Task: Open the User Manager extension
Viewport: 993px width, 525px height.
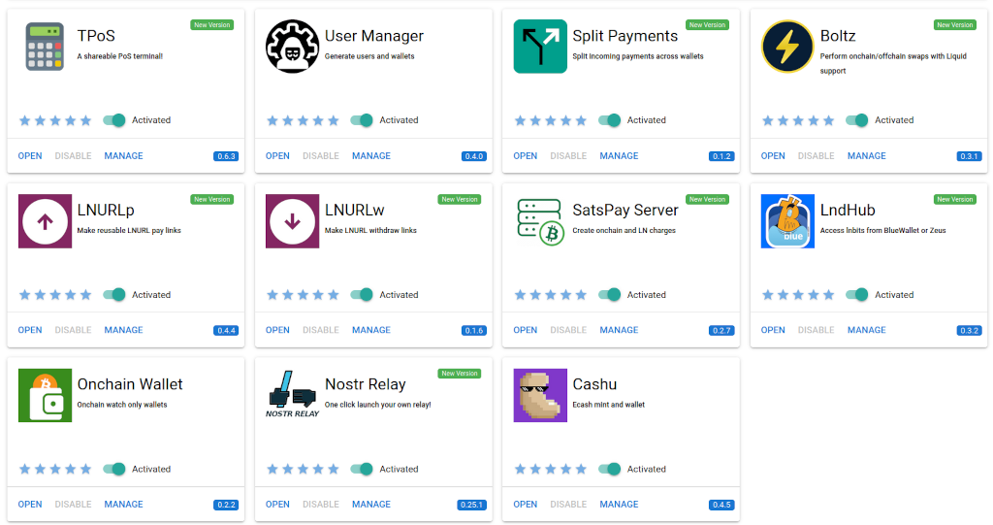Action: pyautogui.click(x=277, y=156)
